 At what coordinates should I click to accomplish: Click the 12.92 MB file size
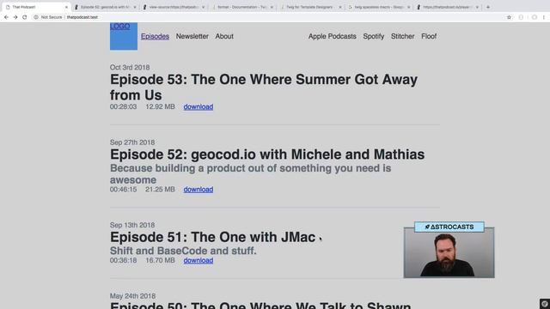[x=161, y=106]
